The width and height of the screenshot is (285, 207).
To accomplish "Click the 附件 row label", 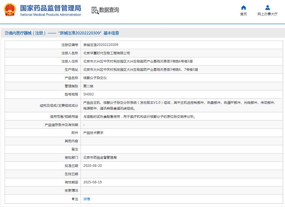I will tap(75, 133).
